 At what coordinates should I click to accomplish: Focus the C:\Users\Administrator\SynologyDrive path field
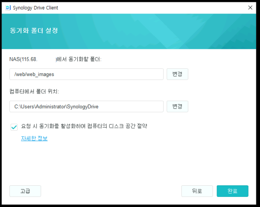pyautogui.click(x=86, y=106)
